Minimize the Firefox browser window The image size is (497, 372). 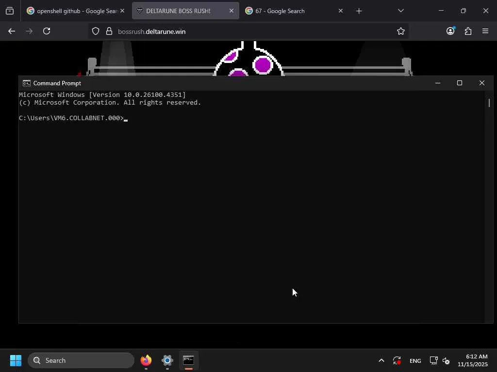[441, 11]
